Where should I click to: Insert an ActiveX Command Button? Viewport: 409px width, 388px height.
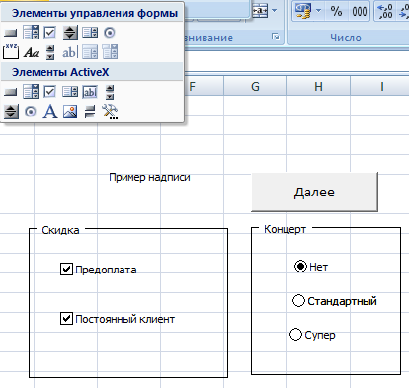pos(10,92)
